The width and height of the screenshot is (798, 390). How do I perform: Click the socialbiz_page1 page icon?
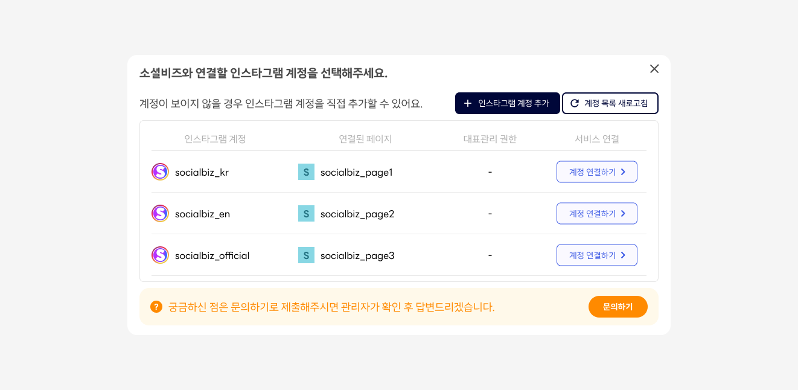[306, 172]
